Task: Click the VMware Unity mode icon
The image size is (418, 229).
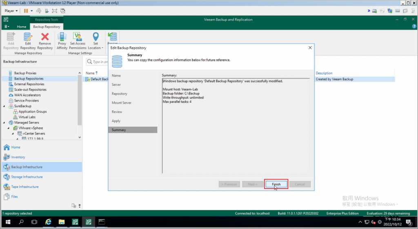Action: 62,11
